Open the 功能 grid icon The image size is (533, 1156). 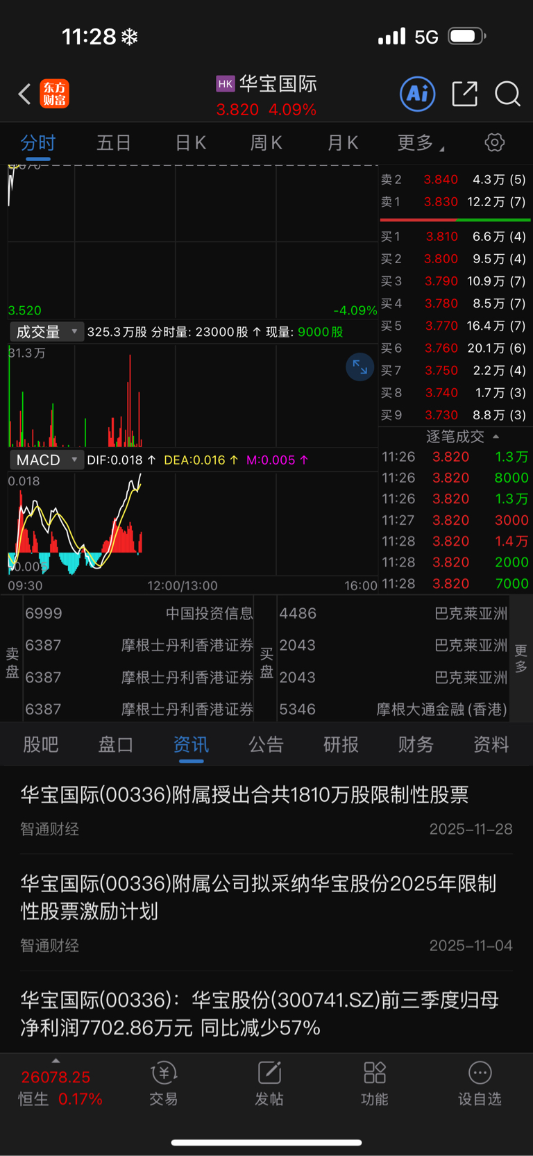click(375, 1083)
